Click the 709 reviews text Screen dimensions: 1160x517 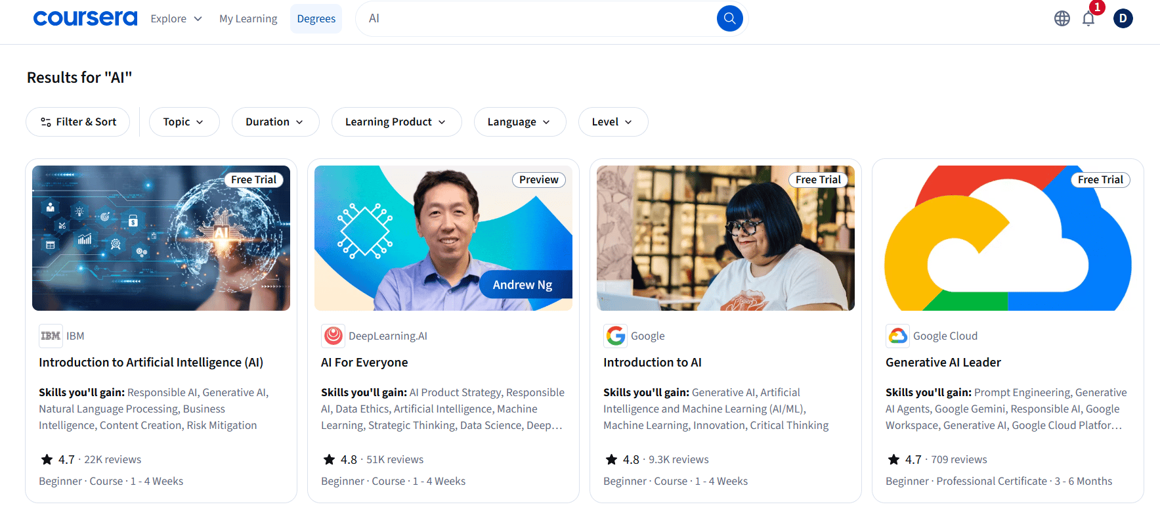click(x=959, y=459)
